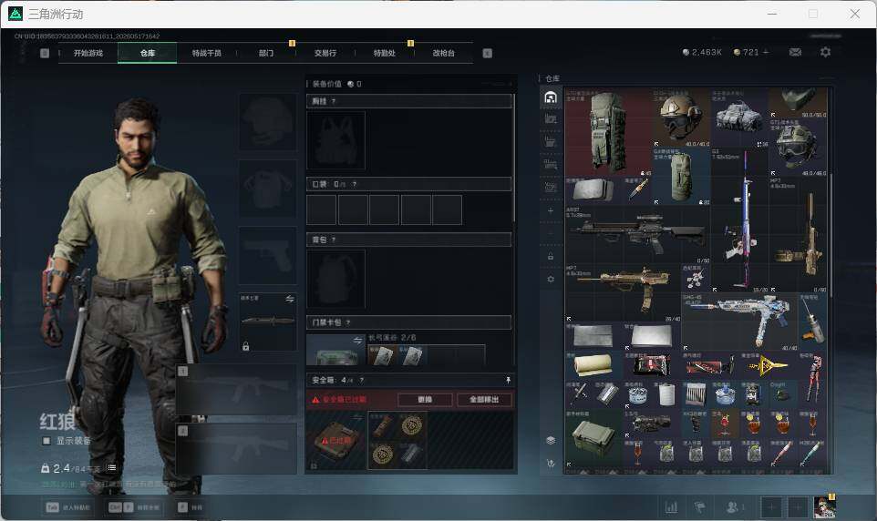Open help for 胸挂 section
The width and height of the screenshot is (877, 521).
click(334, 101)
